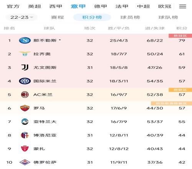Click the 球队 column header
The width and height of the screenshot is (192, 169).
[50, 28]
